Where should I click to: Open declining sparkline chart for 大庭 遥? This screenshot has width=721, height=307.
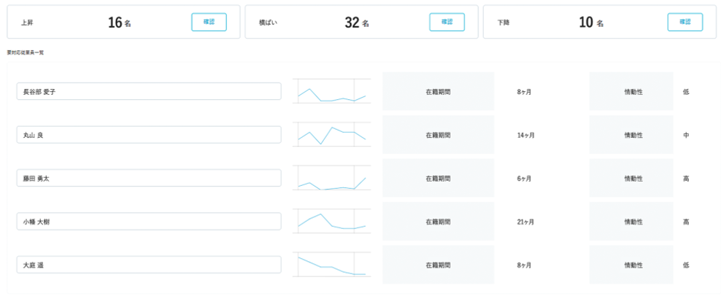click(331, 265)
